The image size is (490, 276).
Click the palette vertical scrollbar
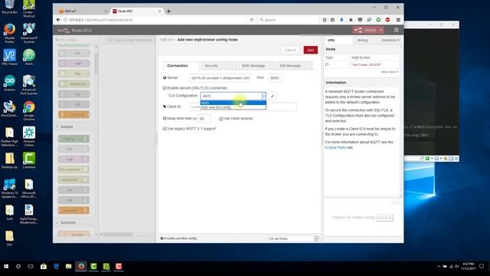[x=96, y=64]
